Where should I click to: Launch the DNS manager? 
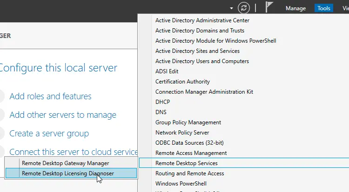[161, 112]
